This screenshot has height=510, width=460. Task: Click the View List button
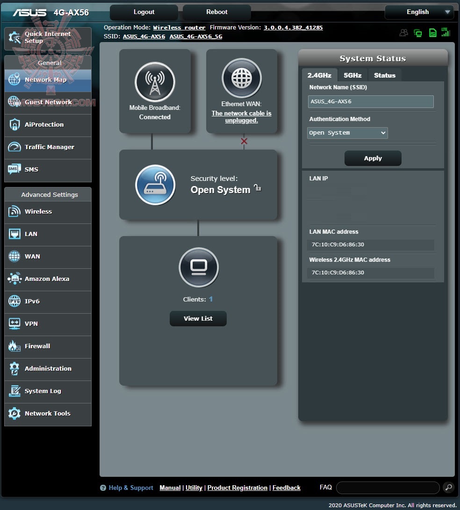(198, 319)
